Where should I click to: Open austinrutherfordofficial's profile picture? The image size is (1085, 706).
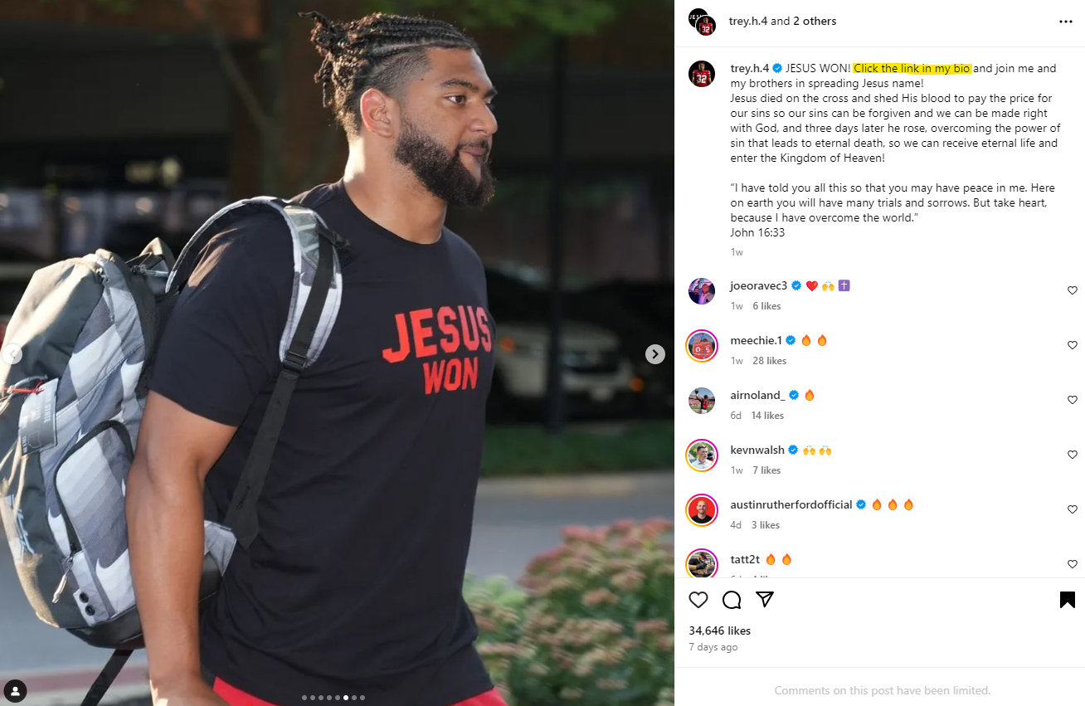click(702, 510)
